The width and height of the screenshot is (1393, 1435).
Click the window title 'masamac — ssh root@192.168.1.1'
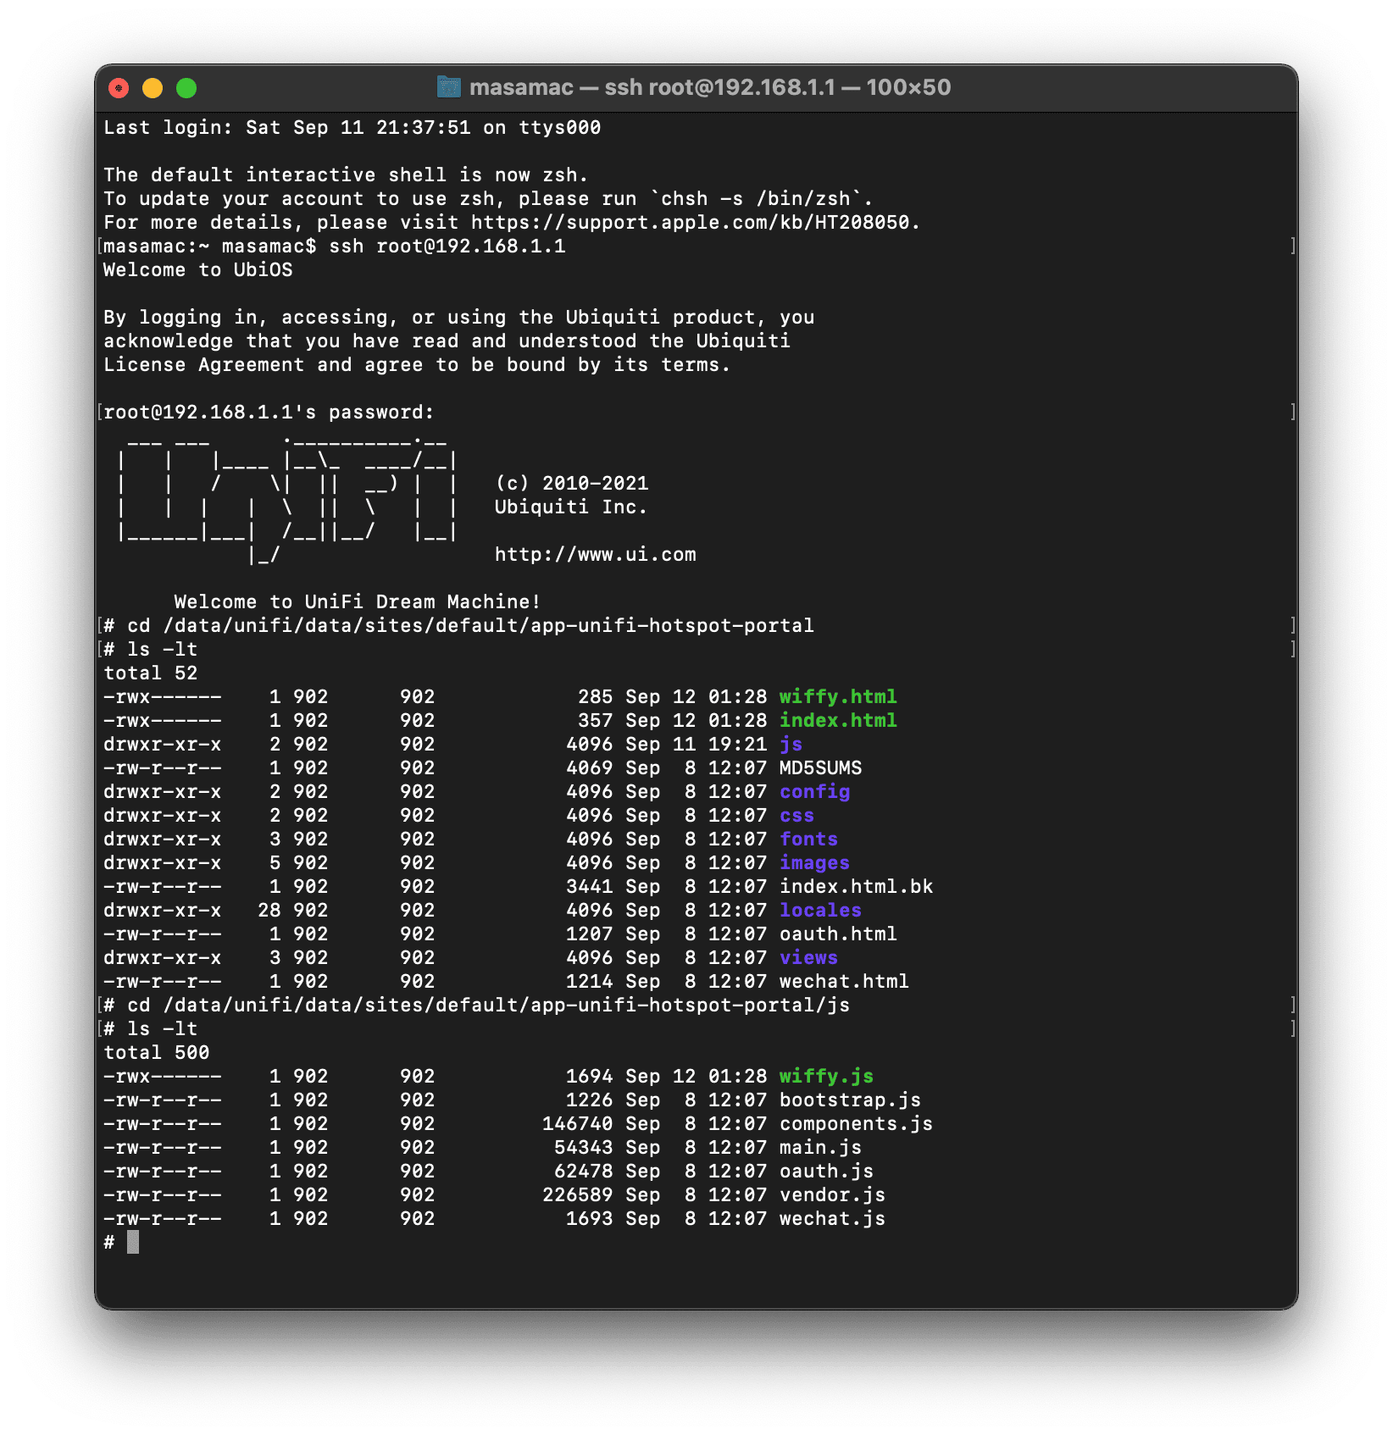pyautogui.click(x=652, y=87)
